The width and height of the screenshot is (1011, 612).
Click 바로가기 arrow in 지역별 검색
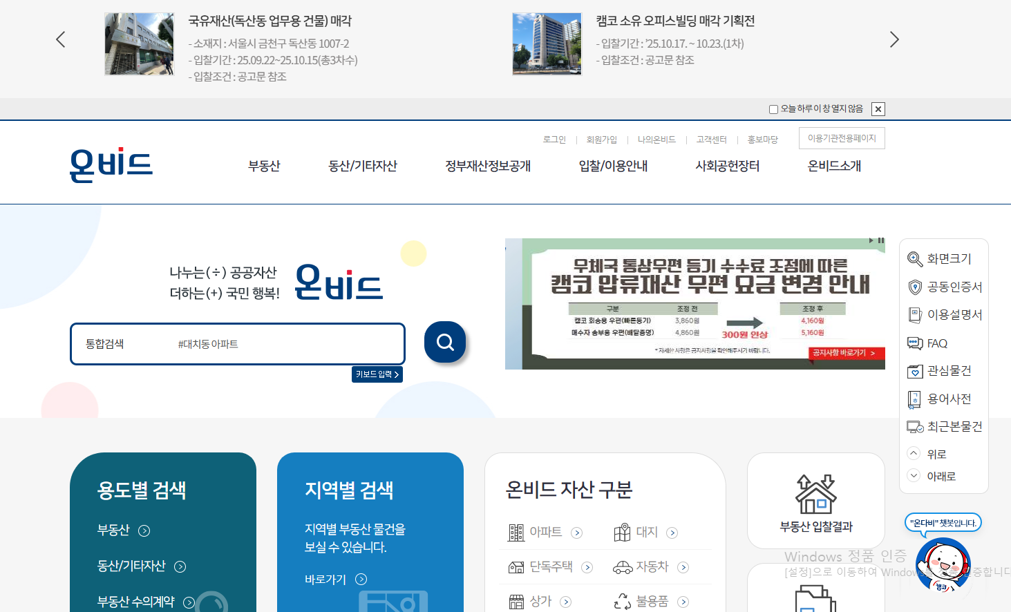pos(361,579)
